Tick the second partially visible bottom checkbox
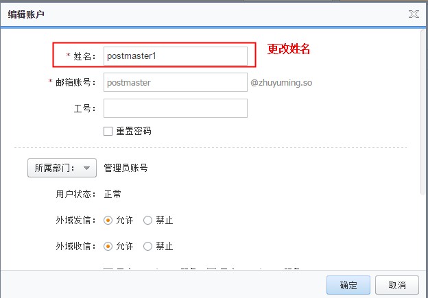 coord(211,270)
